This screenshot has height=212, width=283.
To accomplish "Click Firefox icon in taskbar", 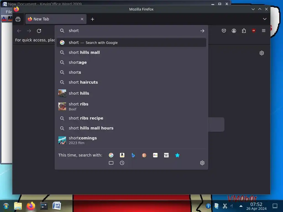I will click(x=31, y=206).
